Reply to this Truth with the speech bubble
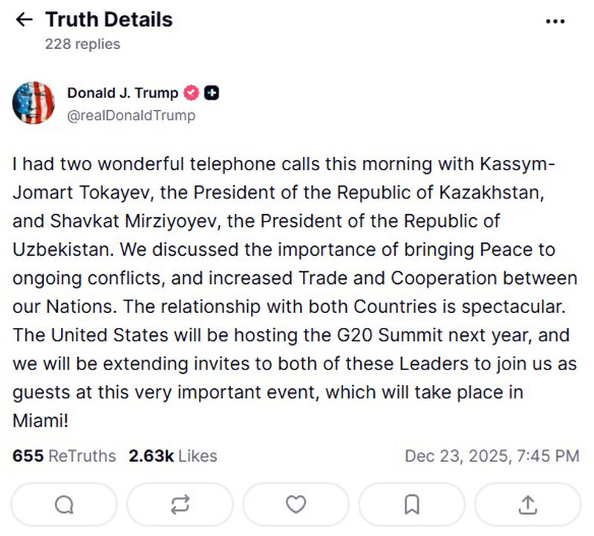The width and height of the screenshot is (594, 536). click(65, 505)
